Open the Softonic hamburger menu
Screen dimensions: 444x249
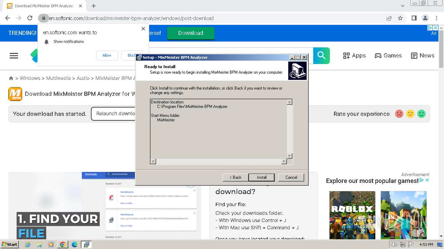tap(14, 56)
